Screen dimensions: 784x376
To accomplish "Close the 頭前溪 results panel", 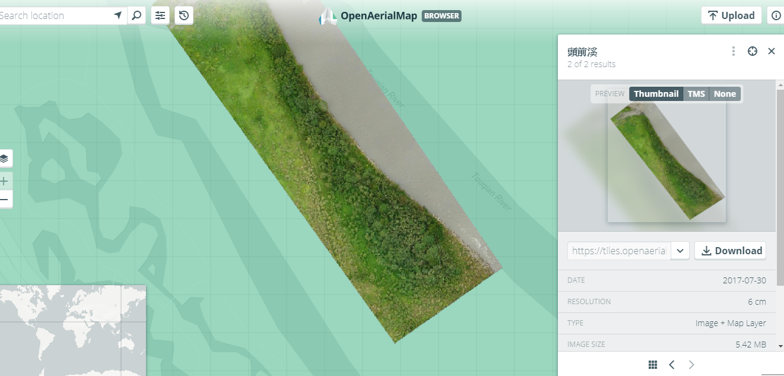I will pyautogui.click(x=772, y=51).
